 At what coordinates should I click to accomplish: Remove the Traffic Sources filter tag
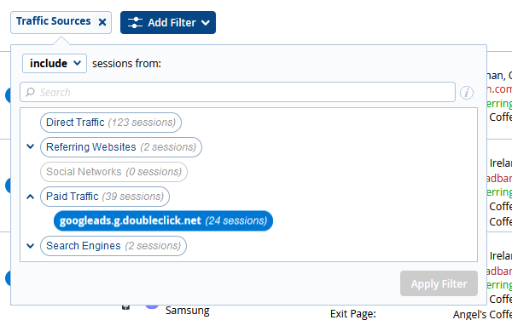[x=102, y=22]
